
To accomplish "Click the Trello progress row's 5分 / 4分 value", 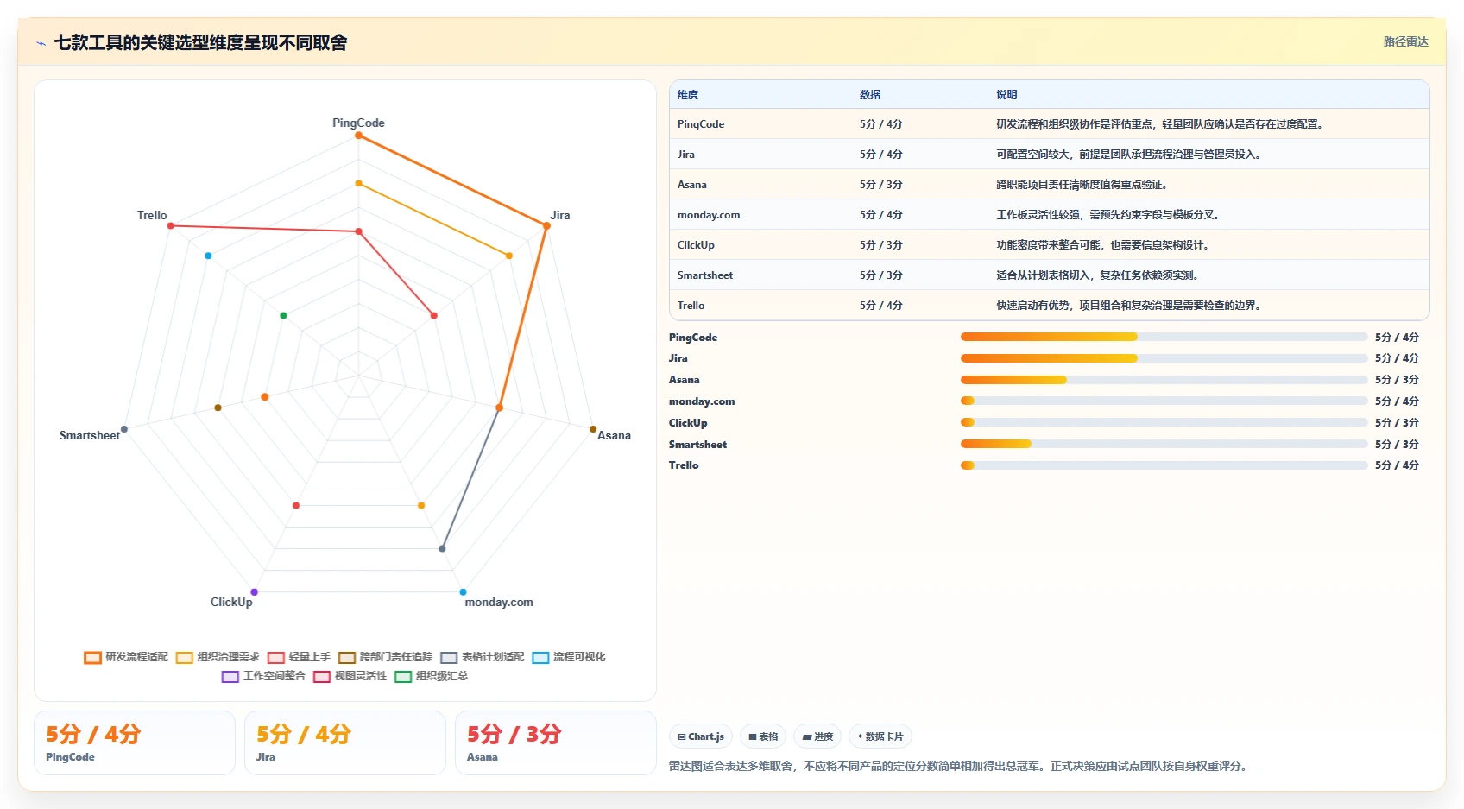I will pos(1397,465).
